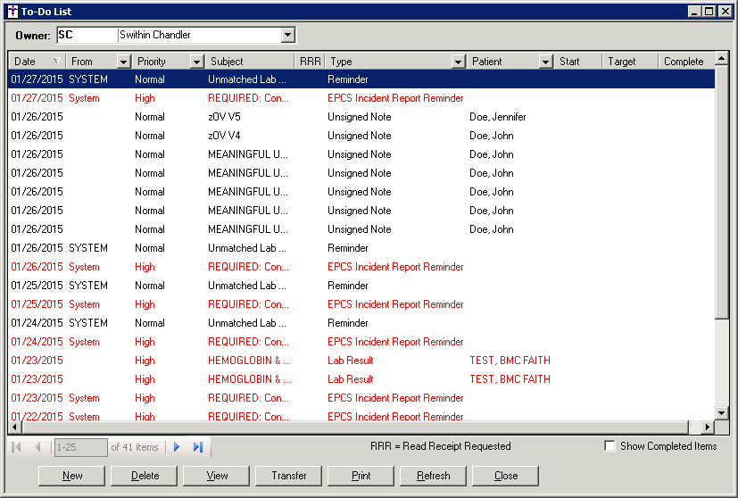Screen dimensions: 738x498
Task: Jump to the last page of items
Action: coord(198,447)
